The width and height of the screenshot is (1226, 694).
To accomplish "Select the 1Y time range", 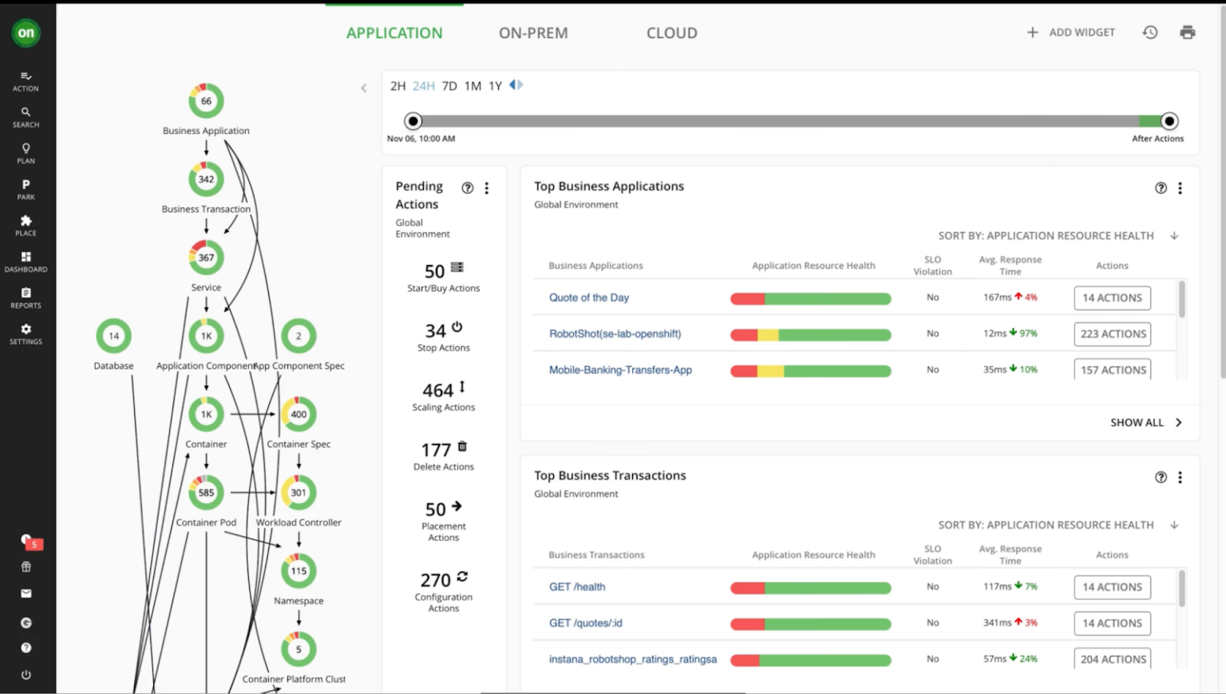I will [495, 85].
